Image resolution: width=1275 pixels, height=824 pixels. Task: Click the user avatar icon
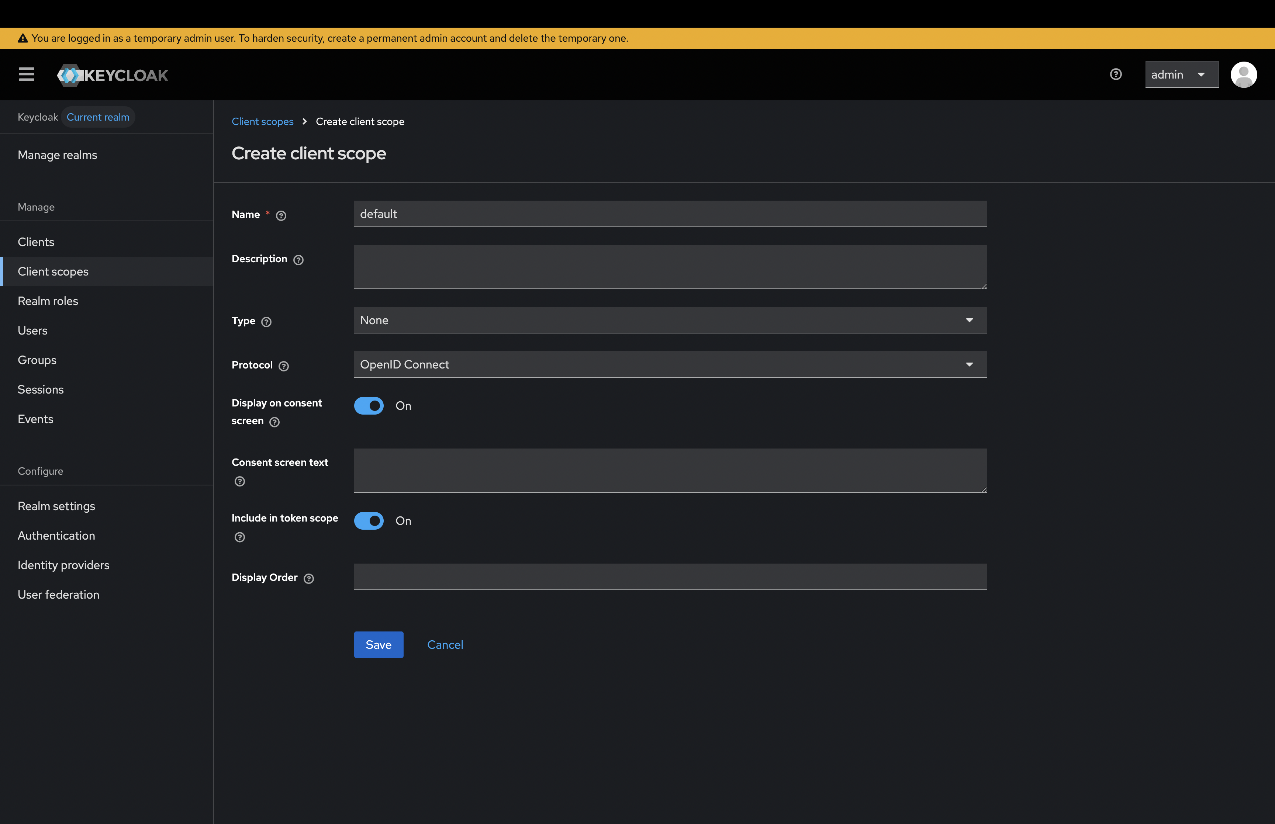(x=1243, y=75)
